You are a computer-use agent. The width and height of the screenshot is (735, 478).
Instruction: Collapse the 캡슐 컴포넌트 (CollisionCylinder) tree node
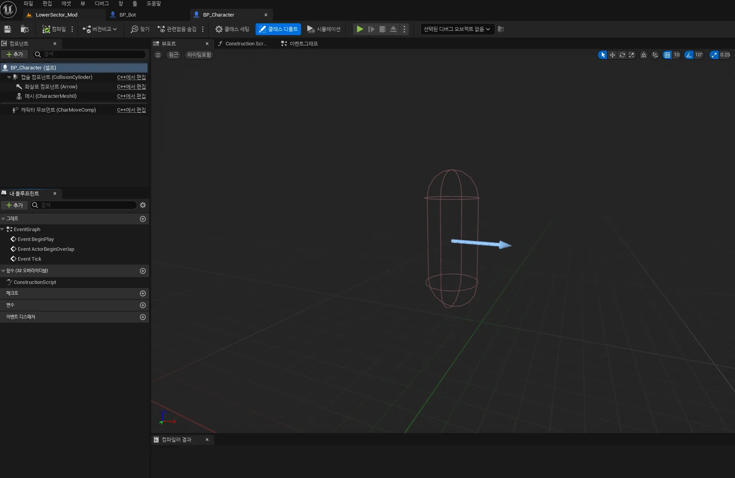(9, 77)
